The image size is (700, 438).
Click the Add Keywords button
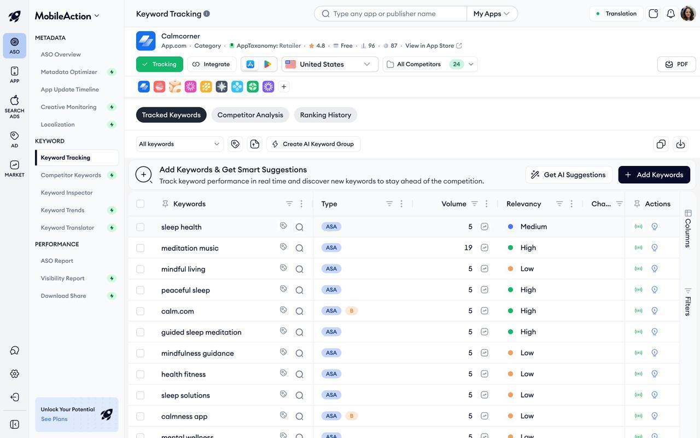point(654,175)
